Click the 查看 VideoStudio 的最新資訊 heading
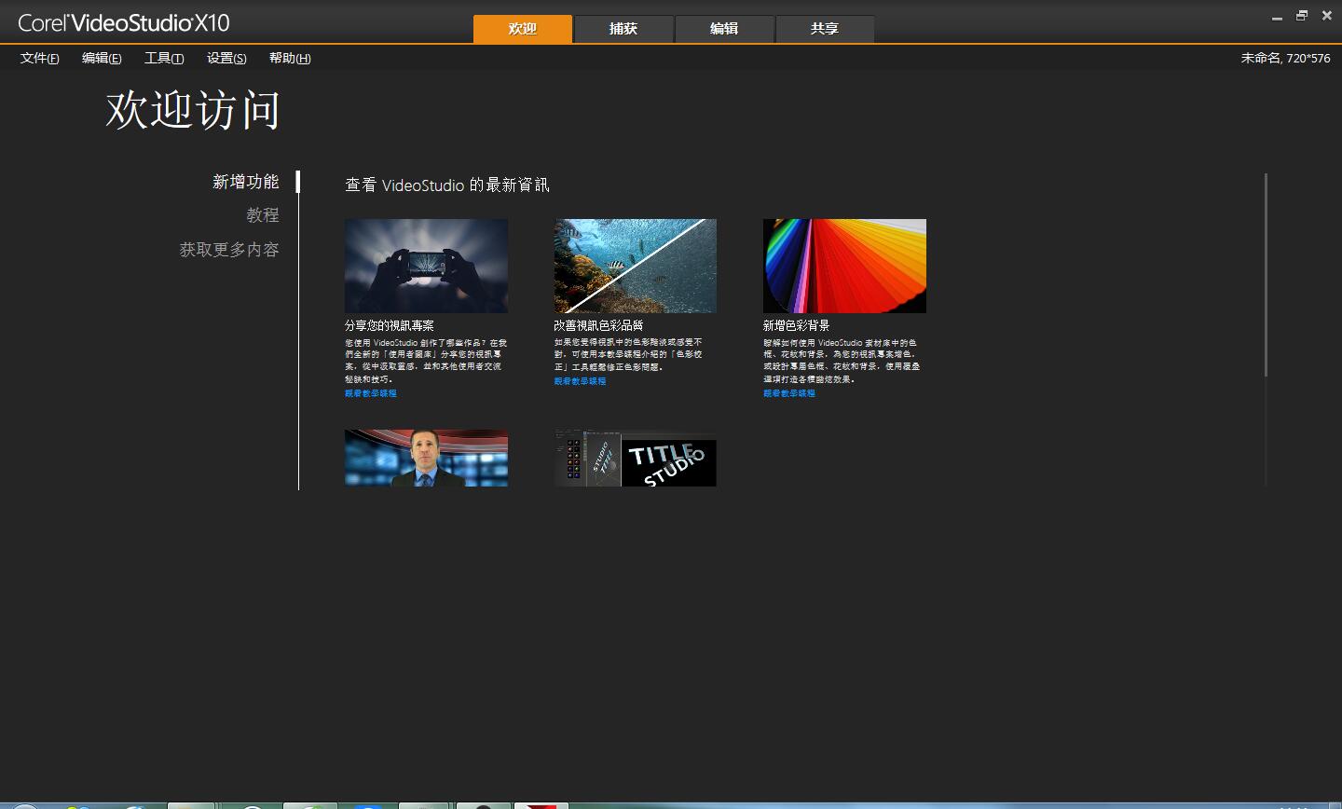 coord(447,185)
